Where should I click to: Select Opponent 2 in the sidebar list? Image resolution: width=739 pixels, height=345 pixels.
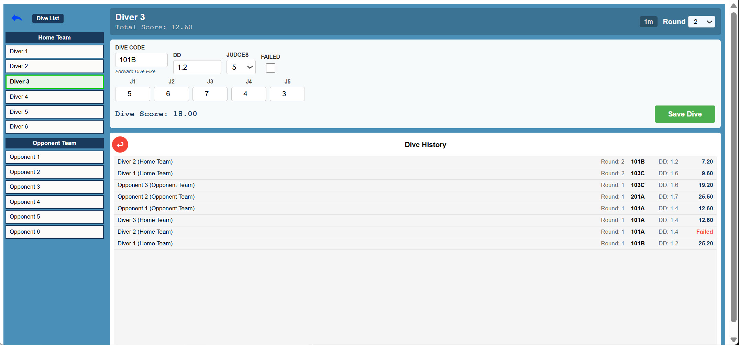[x=55, y=172]
